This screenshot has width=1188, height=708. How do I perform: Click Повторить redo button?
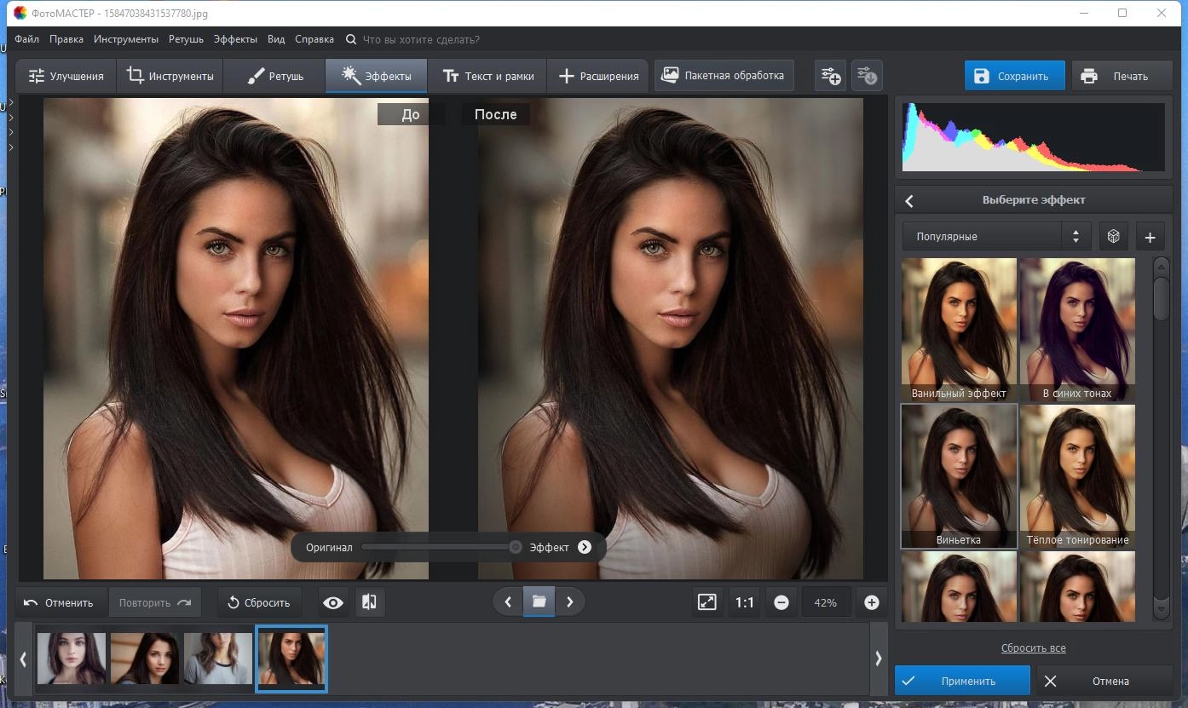click(155, 602)
